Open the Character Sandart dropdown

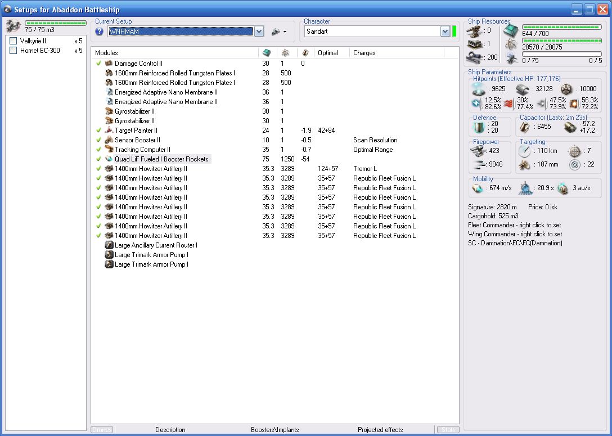click(445, 32)
